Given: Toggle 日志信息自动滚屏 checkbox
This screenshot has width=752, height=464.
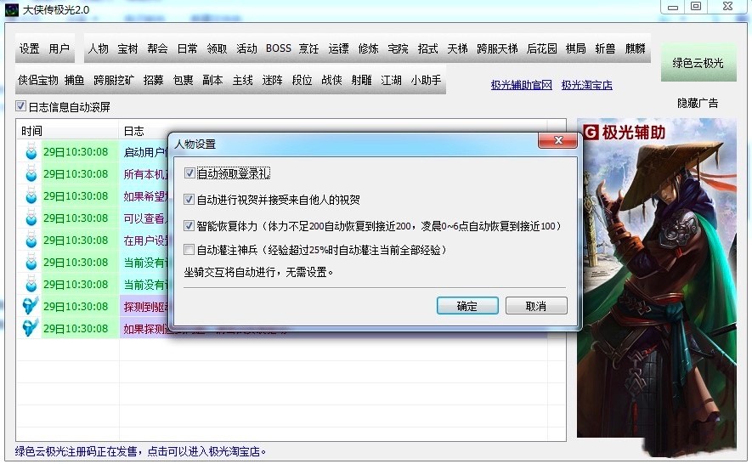Looking at the screenshot, I should [20, 106].
